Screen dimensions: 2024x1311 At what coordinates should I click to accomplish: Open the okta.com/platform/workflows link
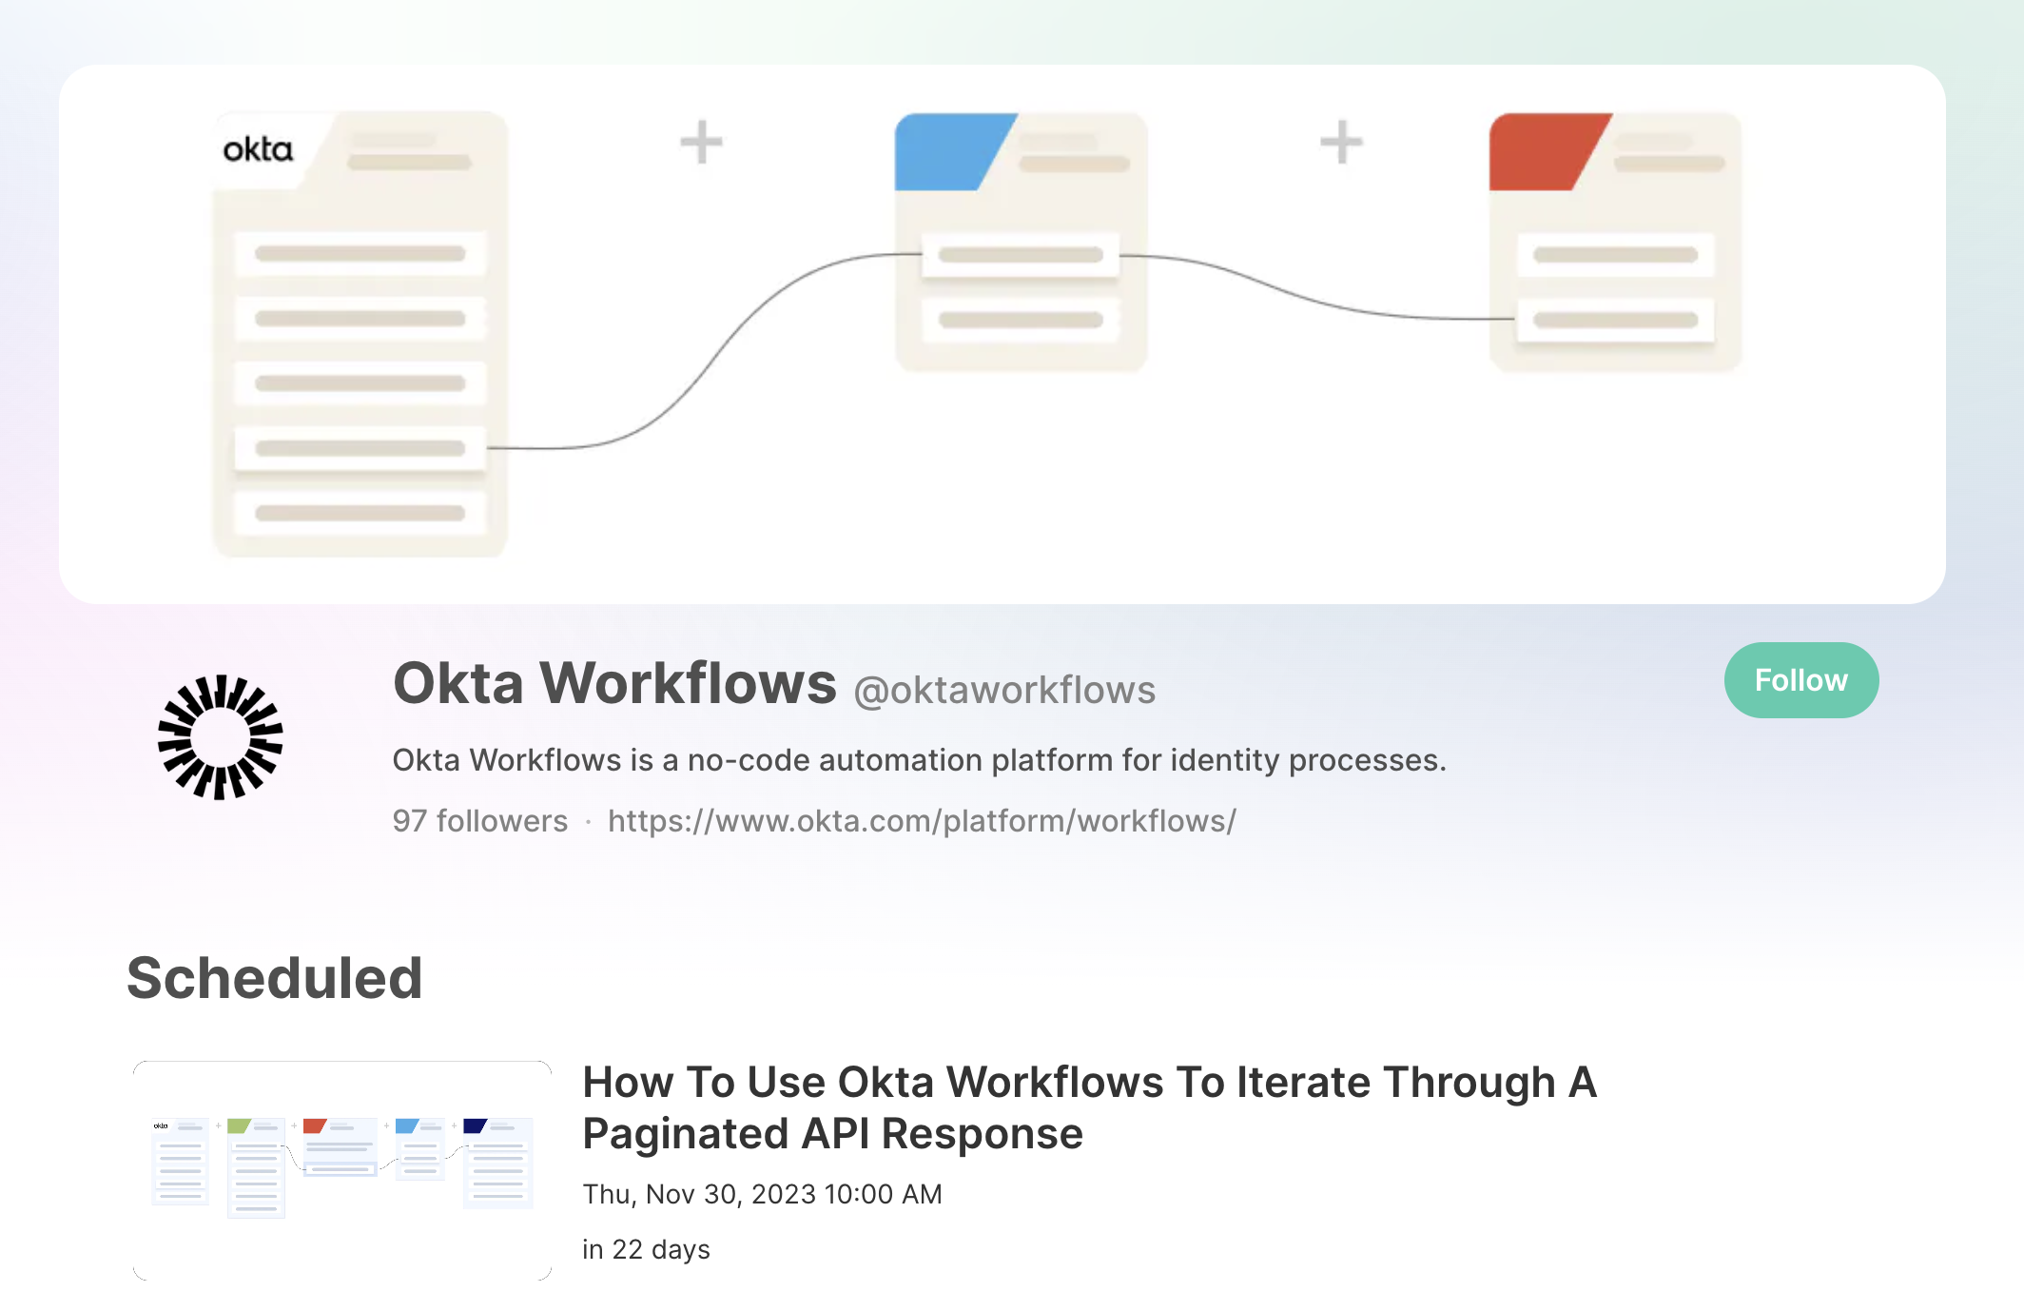click(x=922, y=821)
